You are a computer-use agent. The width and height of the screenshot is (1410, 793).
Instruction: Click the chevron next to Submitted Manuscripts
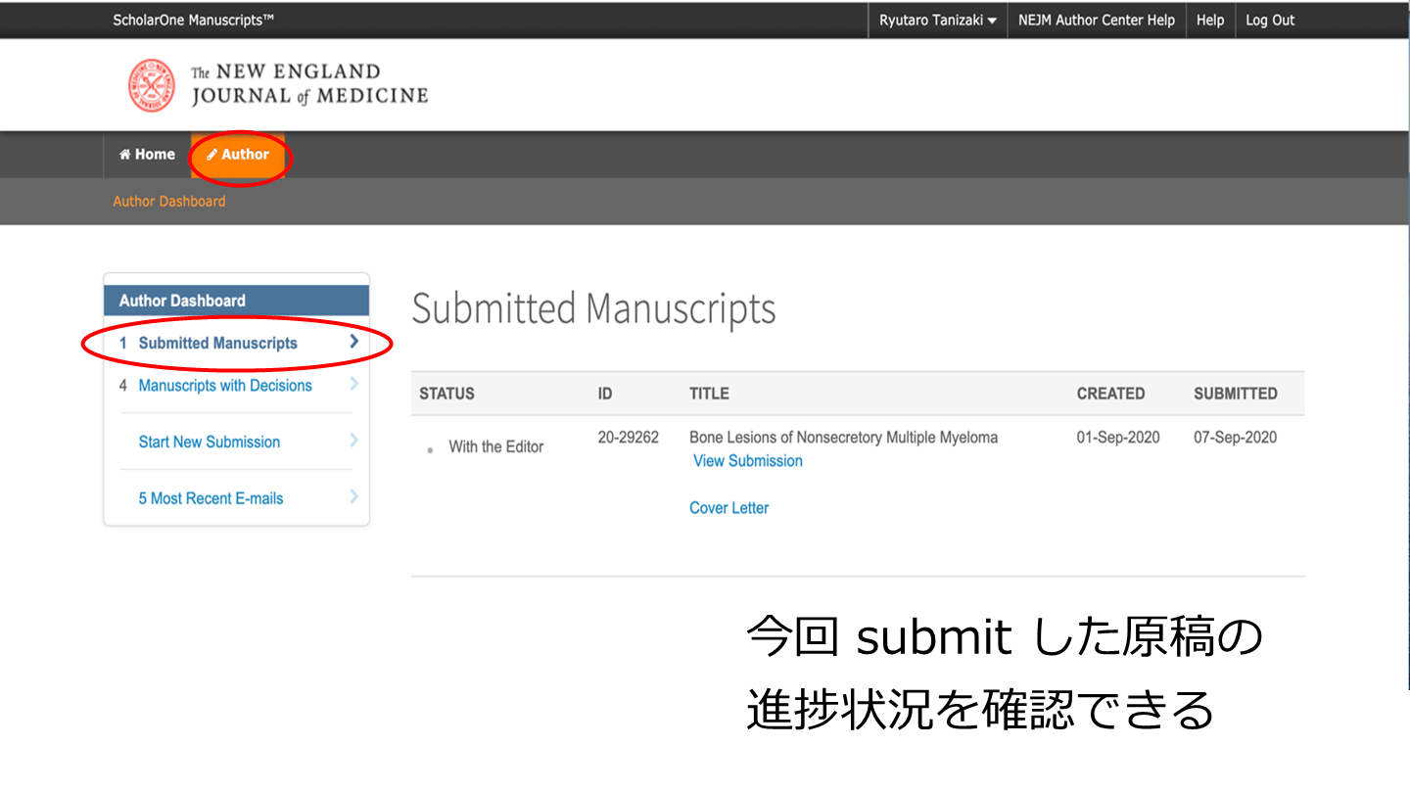pos(353,343)
